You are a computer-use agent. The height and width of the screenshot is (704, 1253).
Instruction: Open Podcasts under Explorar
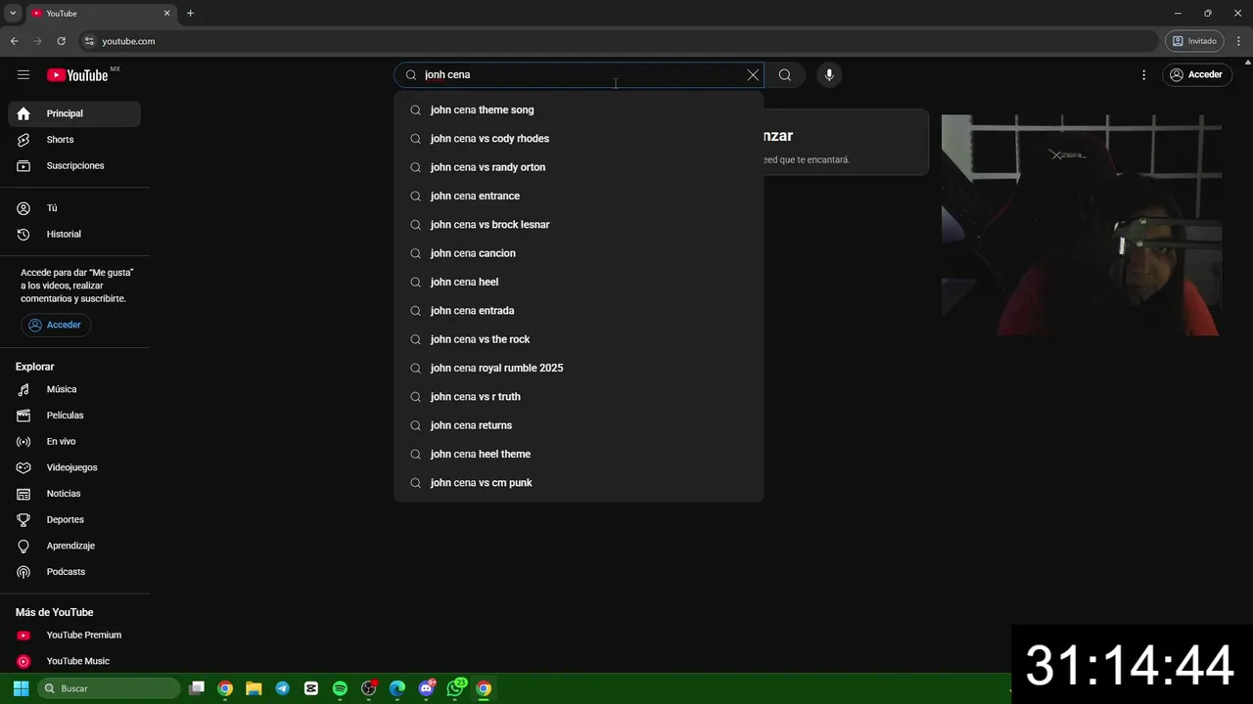pos(74,572)
